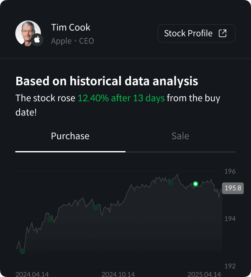Click the external link icon in Stock Profile
Screen dimensions: 251x277
(223, 34)
